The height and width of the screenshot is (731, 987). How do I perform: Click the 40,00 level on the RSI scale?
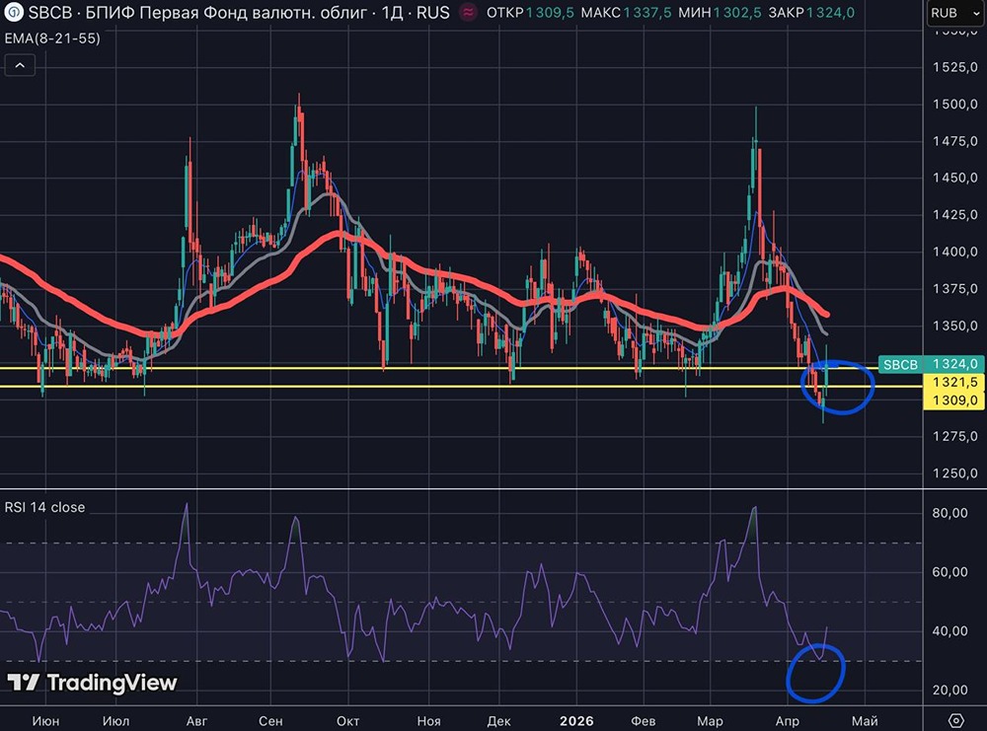coord(949,631)
